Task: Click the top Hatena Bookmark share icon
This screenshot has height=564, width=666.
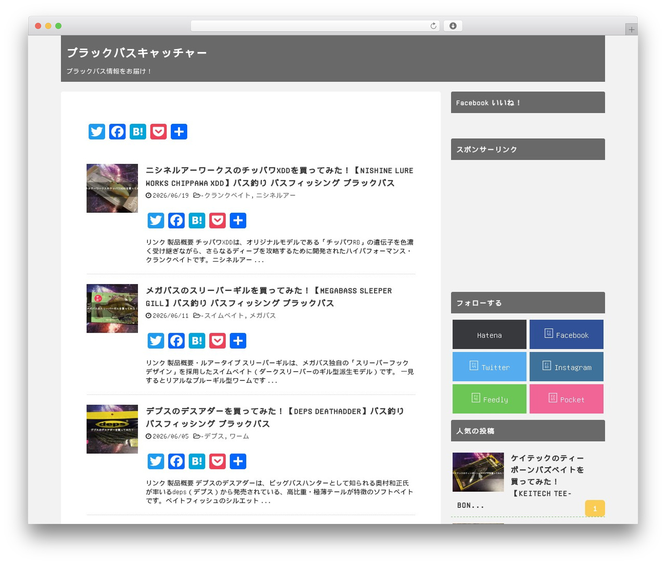Action: pyautogui.click(x=138, y=132)
